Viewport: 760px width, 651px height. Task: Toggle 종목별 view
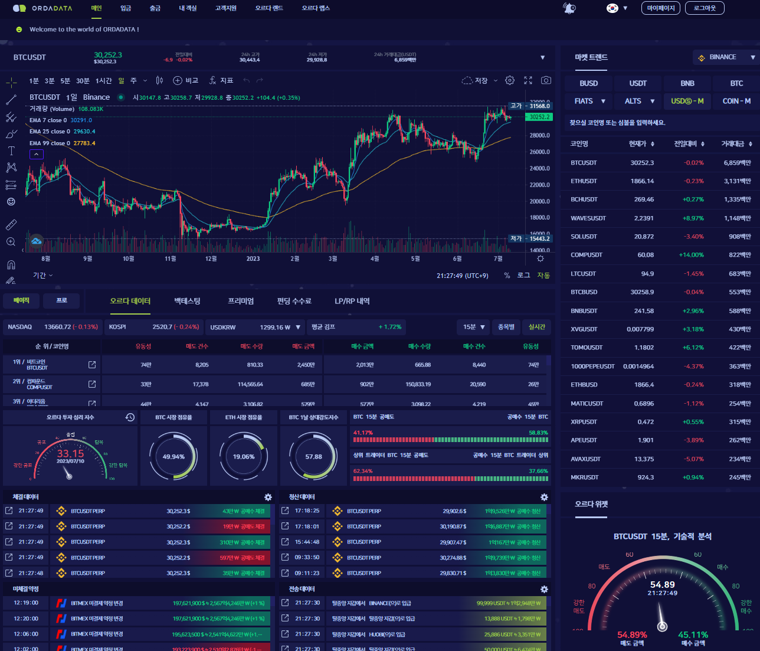click(506, 327)
